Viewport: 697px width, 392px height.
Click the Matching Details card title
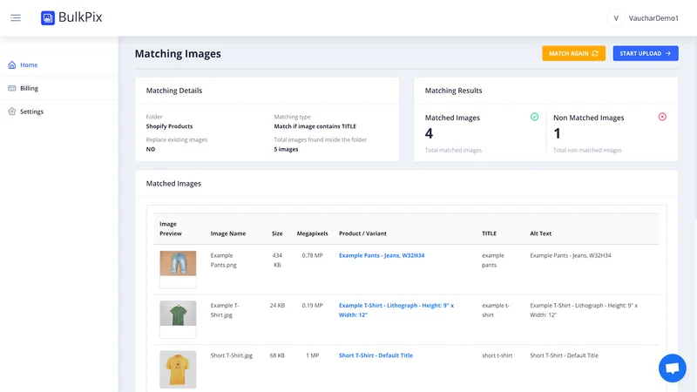tap(173, 91)
